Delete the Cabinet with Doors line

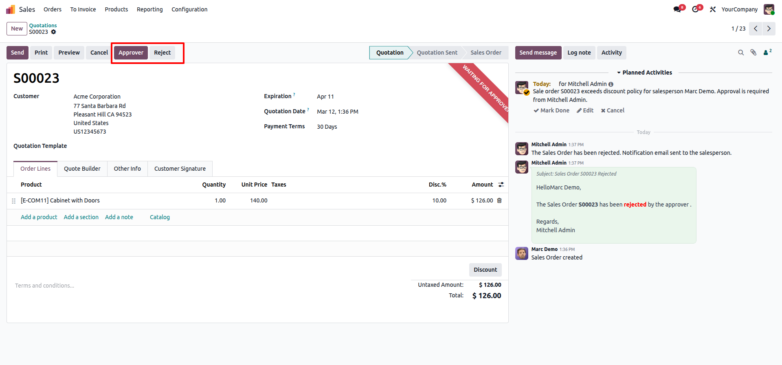(499, 200)
